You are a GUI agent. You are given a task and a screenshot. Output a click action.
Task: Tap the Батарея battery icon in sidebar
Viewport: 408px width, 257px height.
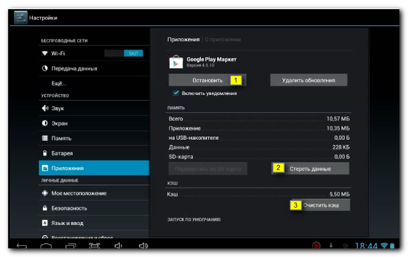(x=45, y=153)
